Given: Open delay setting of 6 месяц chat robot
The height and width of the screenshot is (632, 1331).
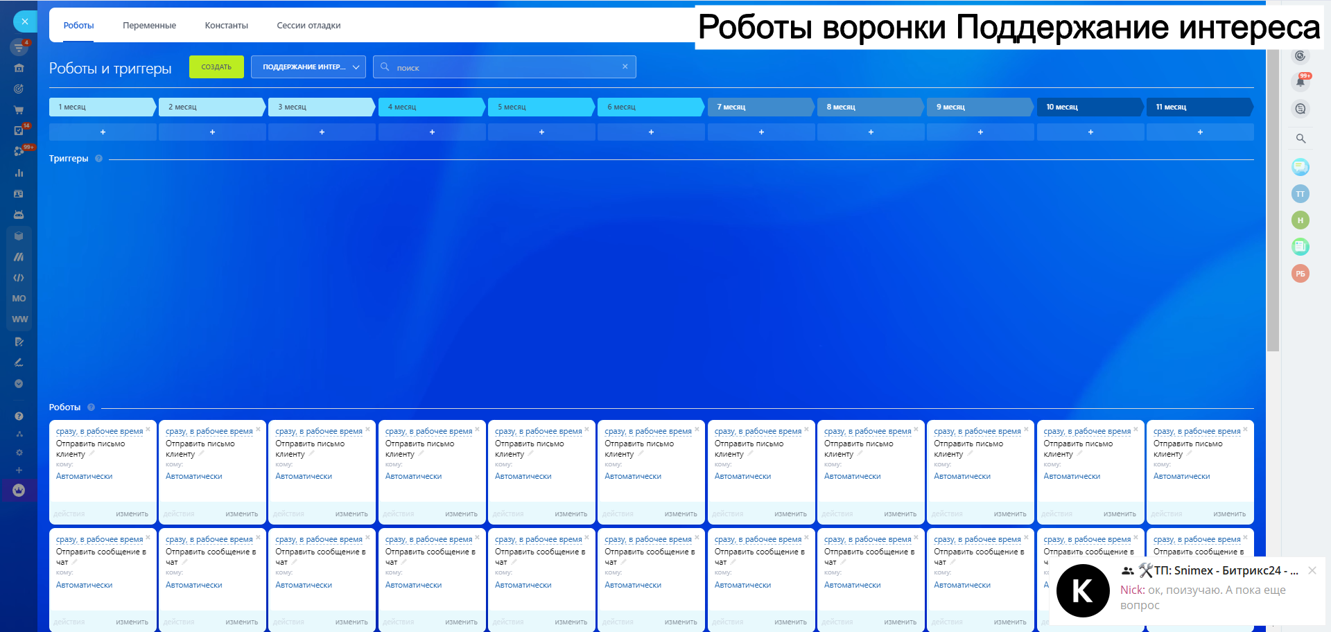Looking at the screenshot, I should click(648, 539).
